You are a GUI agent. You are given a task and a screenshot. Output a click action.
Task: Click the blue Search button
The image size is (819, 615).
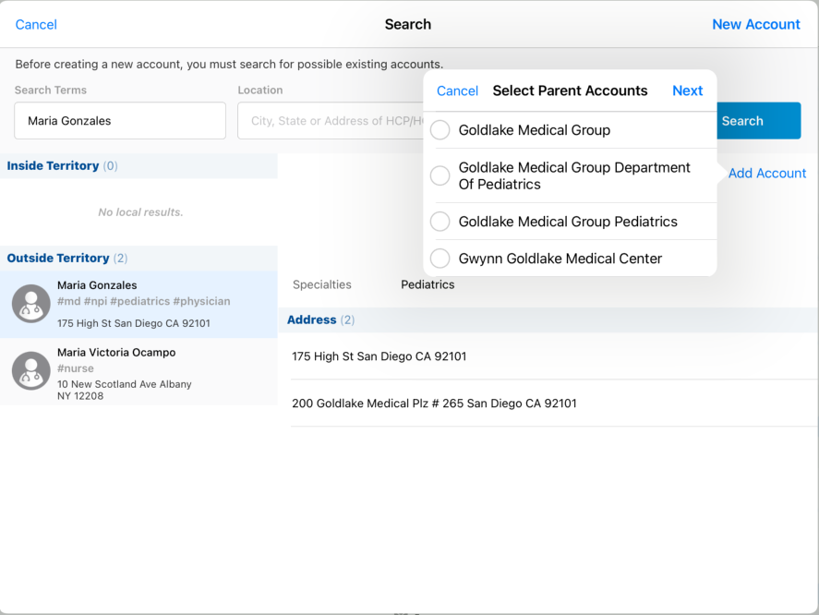point(759,121)
